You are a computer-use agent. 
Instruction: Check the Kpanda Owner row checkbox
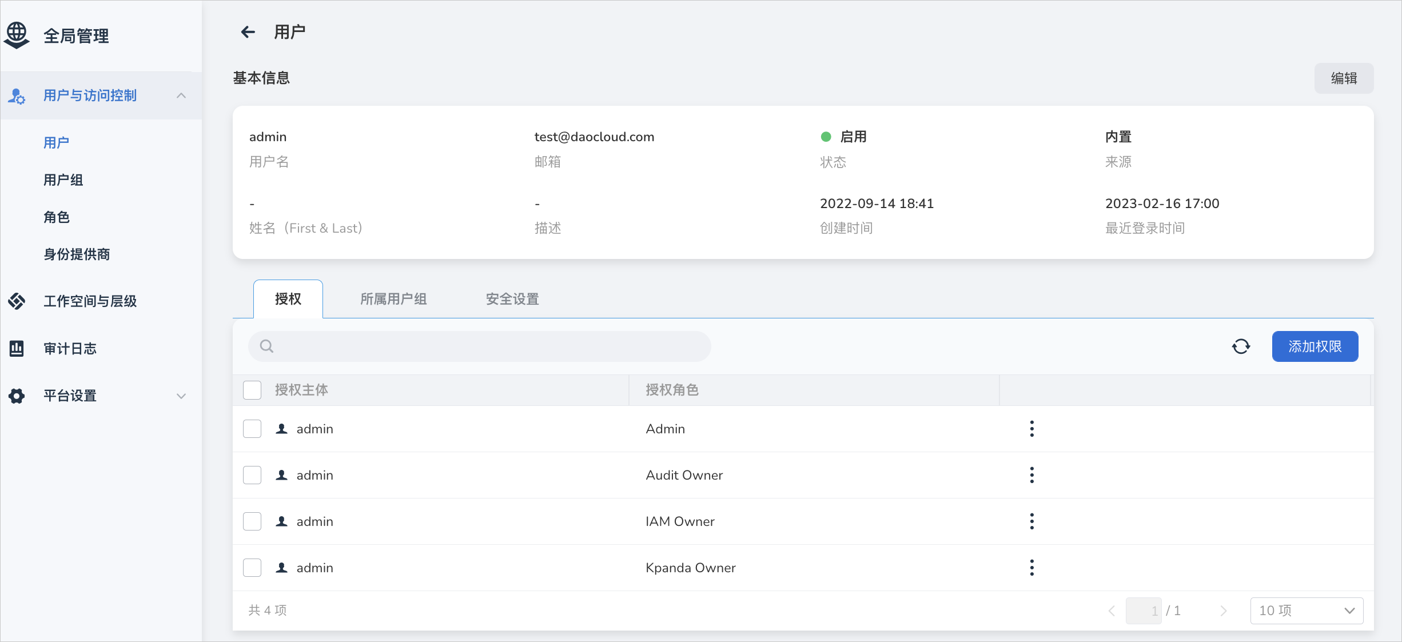pyautogui.click(x=252, y=568)
